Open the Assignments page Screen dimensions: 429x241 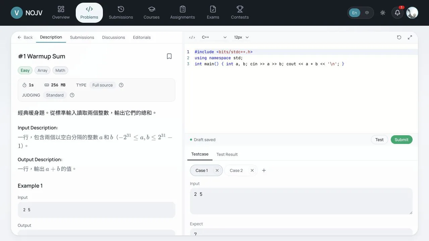tap(182, 13)
